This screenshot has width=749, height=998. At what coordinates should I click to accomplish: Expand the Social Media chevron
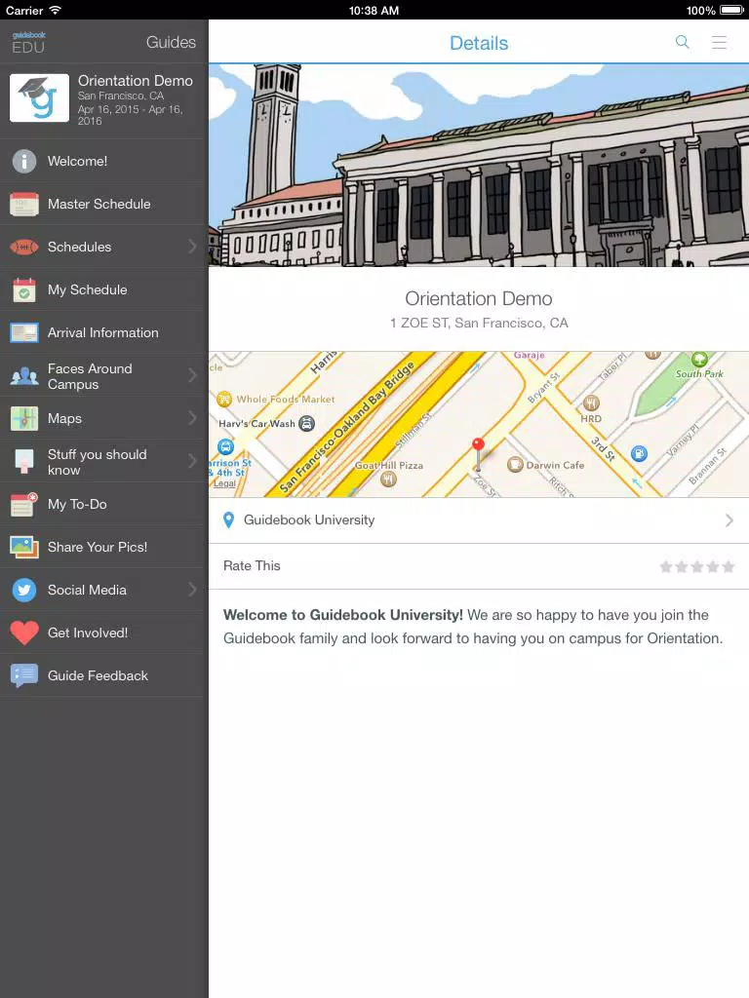[x=192, y=590]
